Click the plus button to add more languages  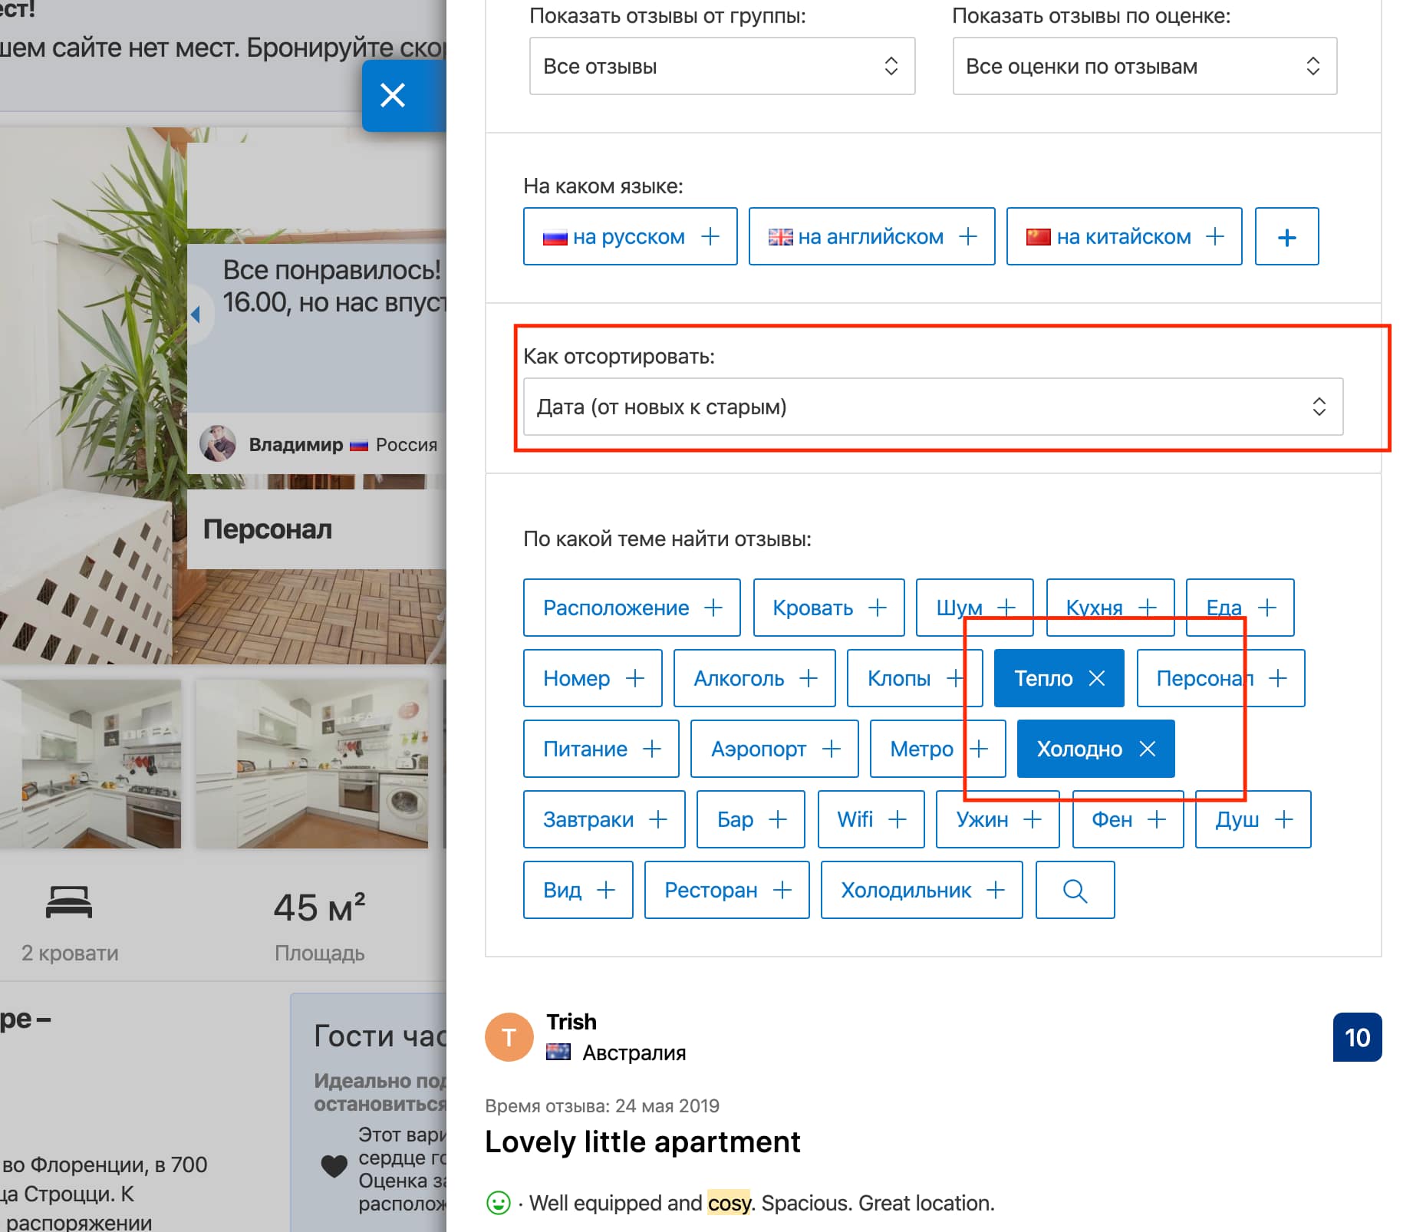[x=1286, y=237]
